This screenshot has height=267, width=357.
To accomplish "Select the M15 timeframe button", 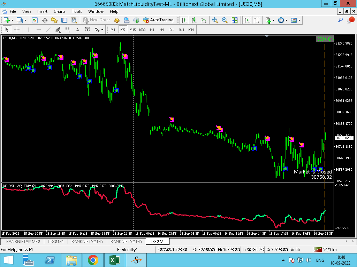I will coord(132,30).
